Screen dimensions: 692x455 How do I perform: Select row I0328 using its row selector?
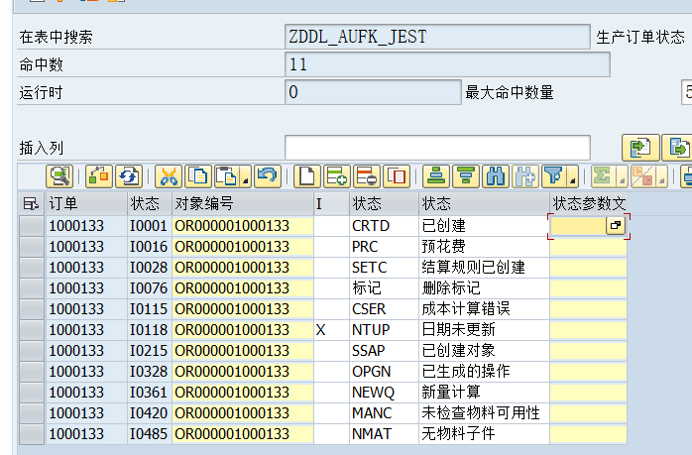click(32, 371)
